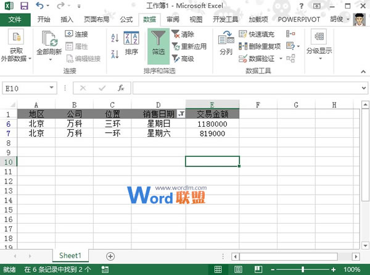Screen dimensions: 370x275
Task: Open Connections in the Data ribbon
Action: (76, 34)
